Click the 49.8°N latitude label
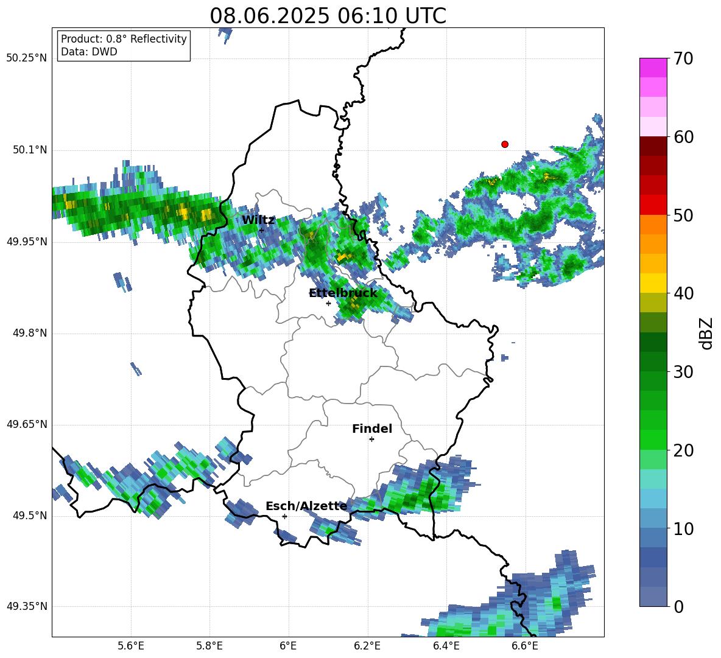 29,333
